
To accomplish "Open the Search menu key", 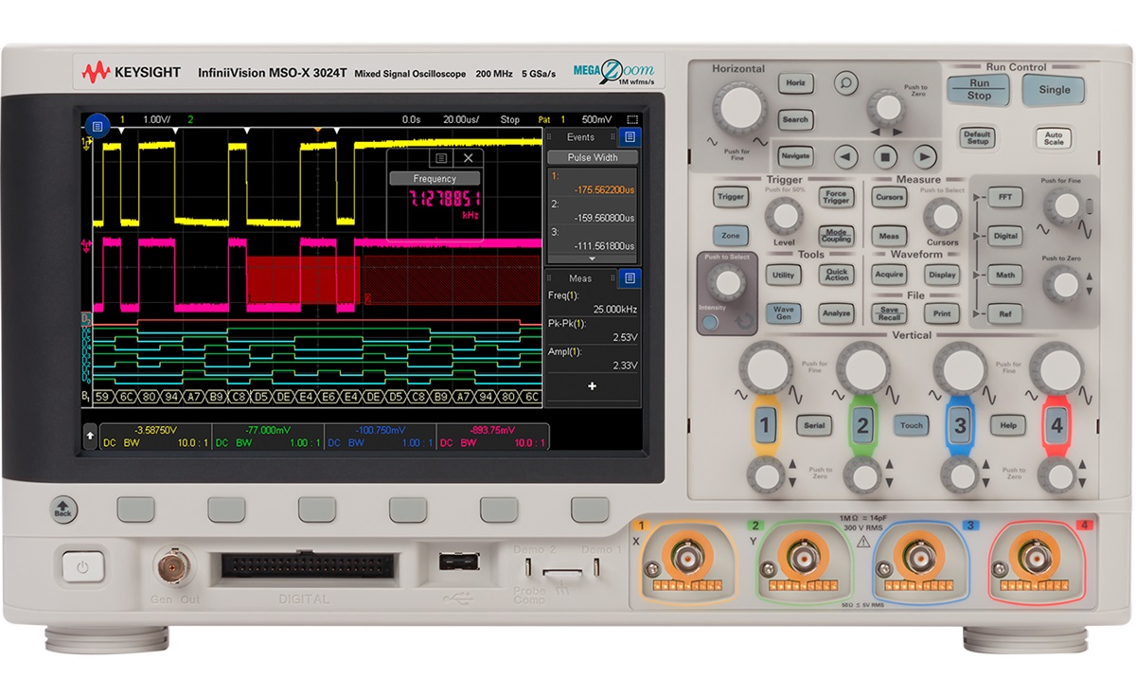I will click(x=795, y=119).
